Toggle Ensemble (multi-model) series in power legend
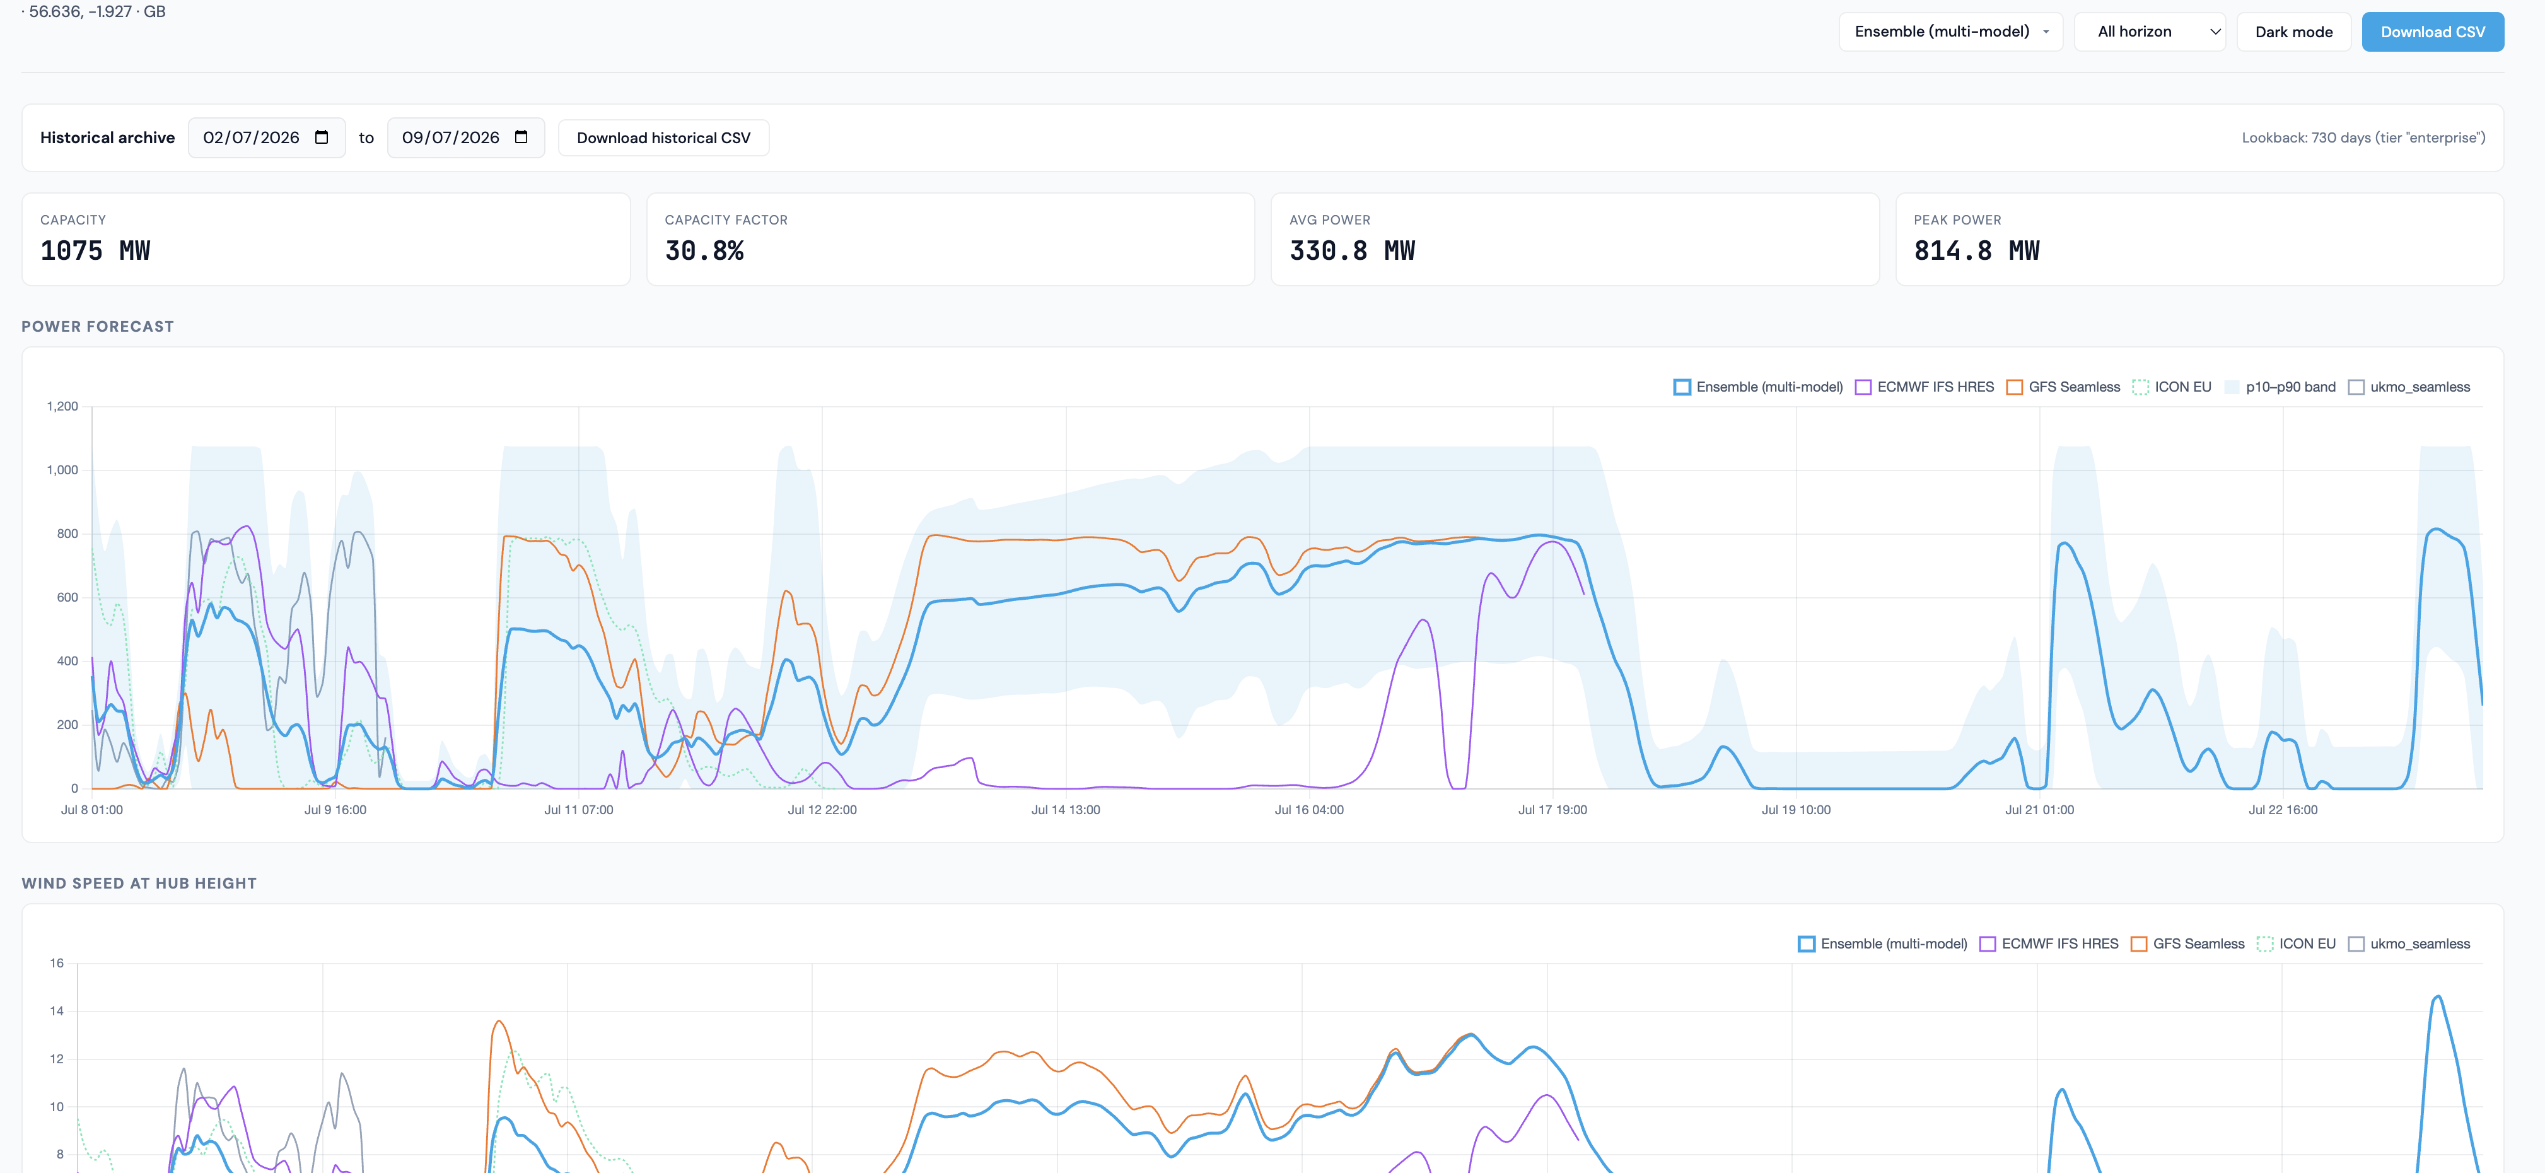2545x1173 pixels. (1757, 387)
